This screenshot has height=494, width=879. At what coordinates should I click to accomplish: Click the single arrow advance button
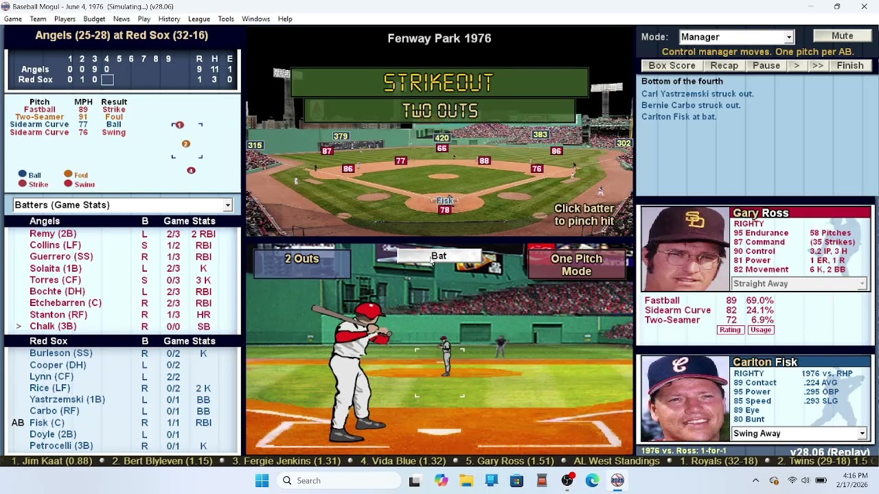pos(796,66)
